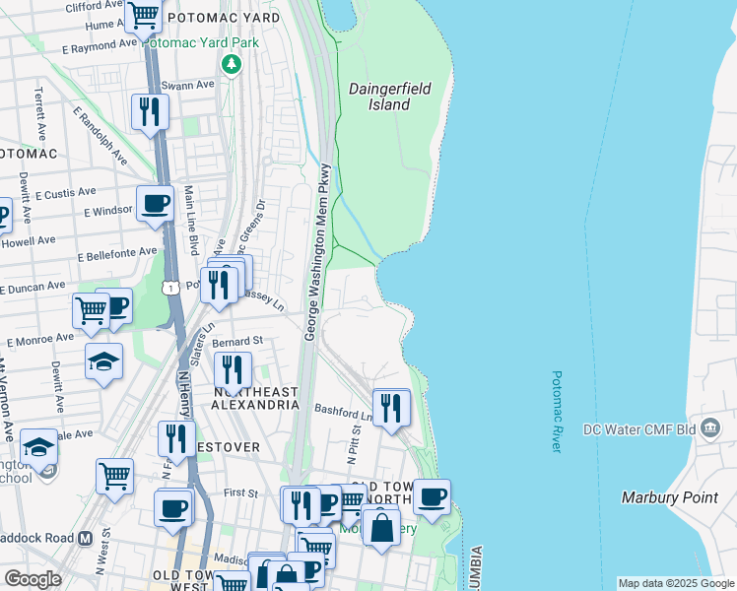This screenshot has height=591, width=737.
Task: Select the E Raymond Ave street label
Action: tap(100, 46)
